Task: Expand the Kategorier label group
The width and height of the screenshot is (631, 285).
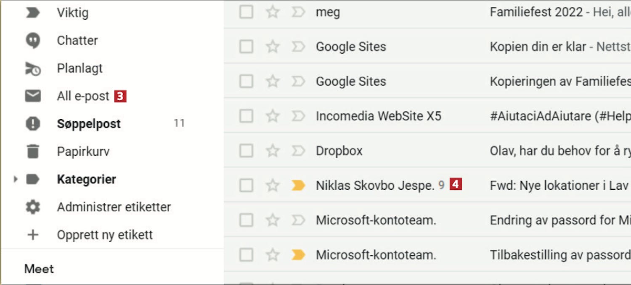Action: coord(16,179)
